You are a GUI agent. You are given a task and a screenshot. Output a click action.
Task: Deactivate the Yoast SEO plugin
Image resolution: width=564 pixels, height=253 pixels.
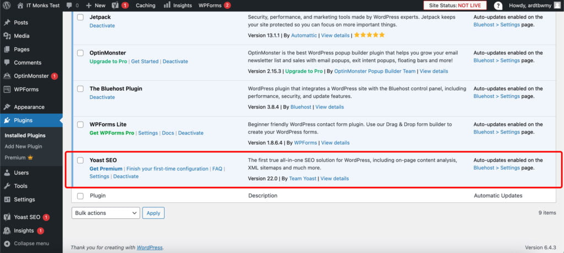126,177
